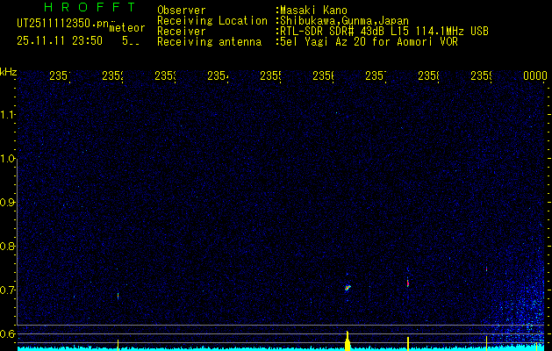Click the bright meteor echo near 0.7 kHz
Viewport: 552px width, 351px height.
click(348, 287)
